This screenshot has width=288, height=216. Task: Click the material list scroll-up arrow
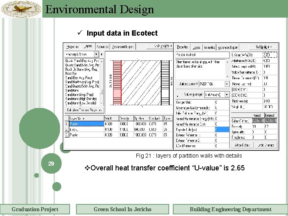pyautogui.click(x=102, y=61)
